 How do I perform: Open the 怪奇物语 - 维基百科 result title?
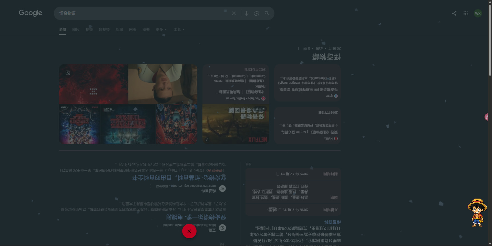179,178
